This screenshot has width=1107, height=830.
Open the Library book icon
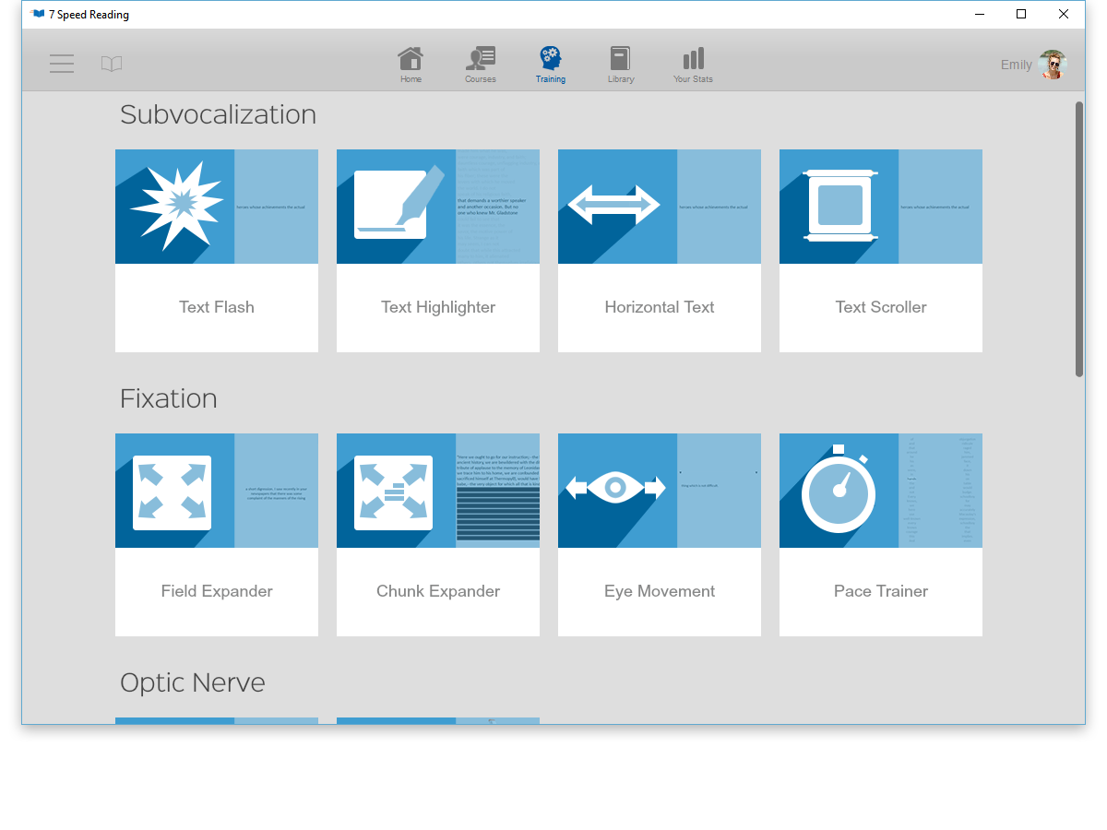click(620, 58)
